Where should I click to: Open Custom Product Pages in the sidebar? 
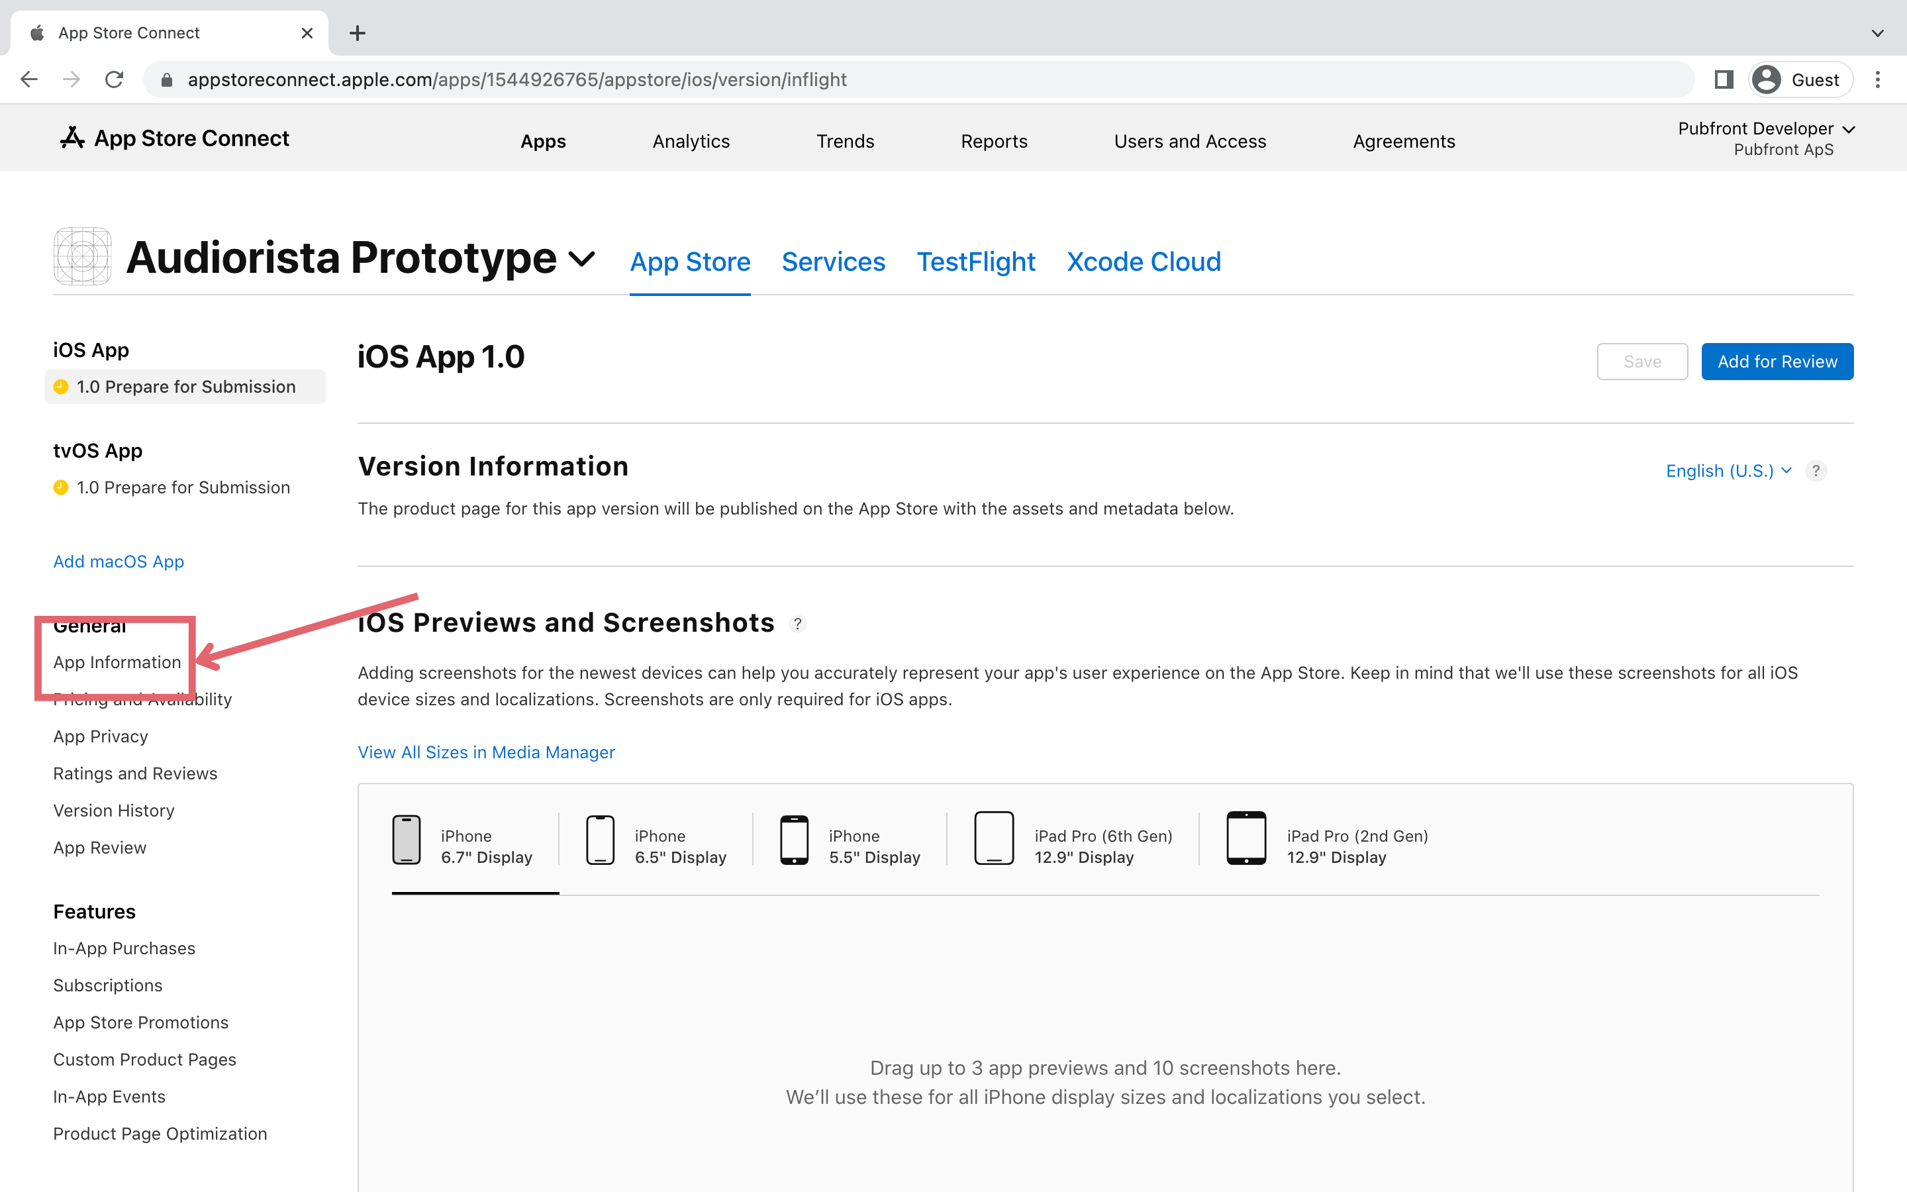[144, 1060]
